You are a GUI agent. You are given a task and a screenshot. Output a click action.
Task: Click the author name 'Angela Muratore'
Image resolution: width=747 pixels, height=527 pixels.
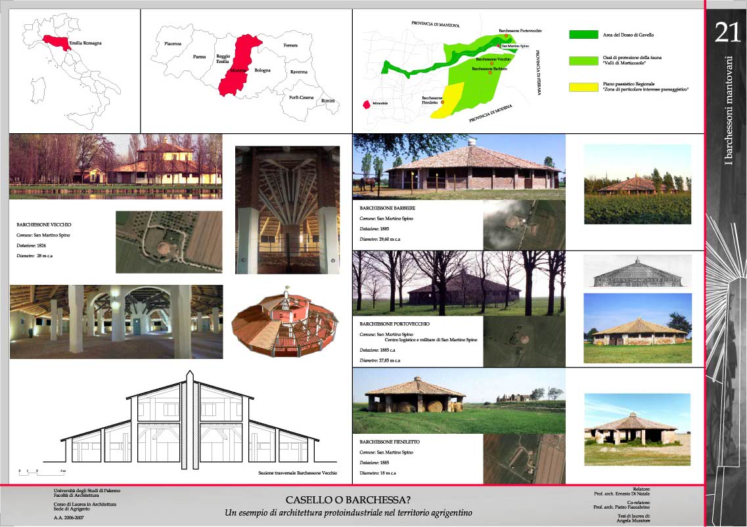[633, 521]
